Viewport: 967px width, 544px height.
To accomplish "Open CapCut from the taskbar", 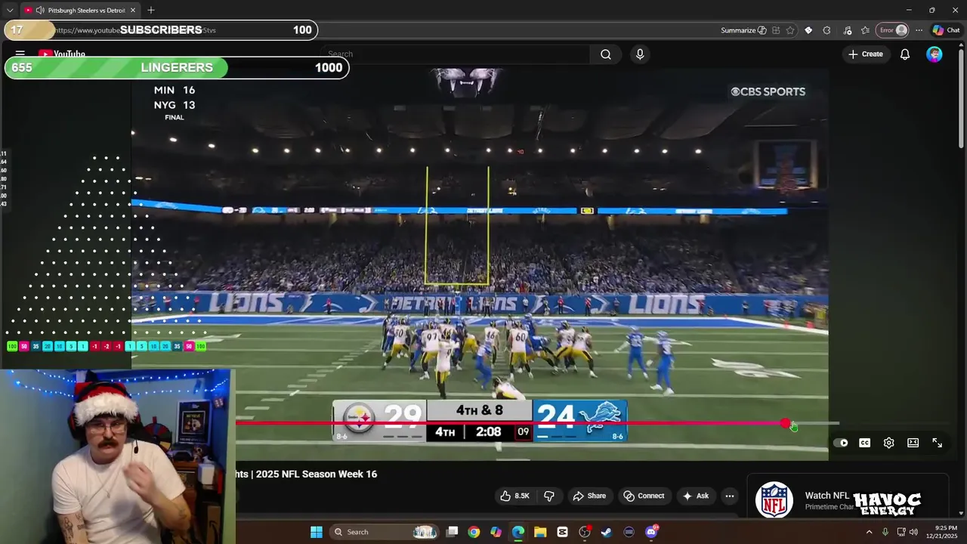I will (x=562, y=532).
